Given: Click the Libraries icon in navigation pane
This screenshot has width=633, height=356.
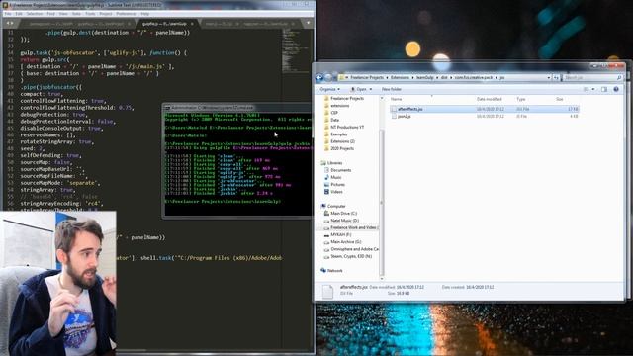Looking at the screenshot, I should pyautogui.click(x=323, y=163).
